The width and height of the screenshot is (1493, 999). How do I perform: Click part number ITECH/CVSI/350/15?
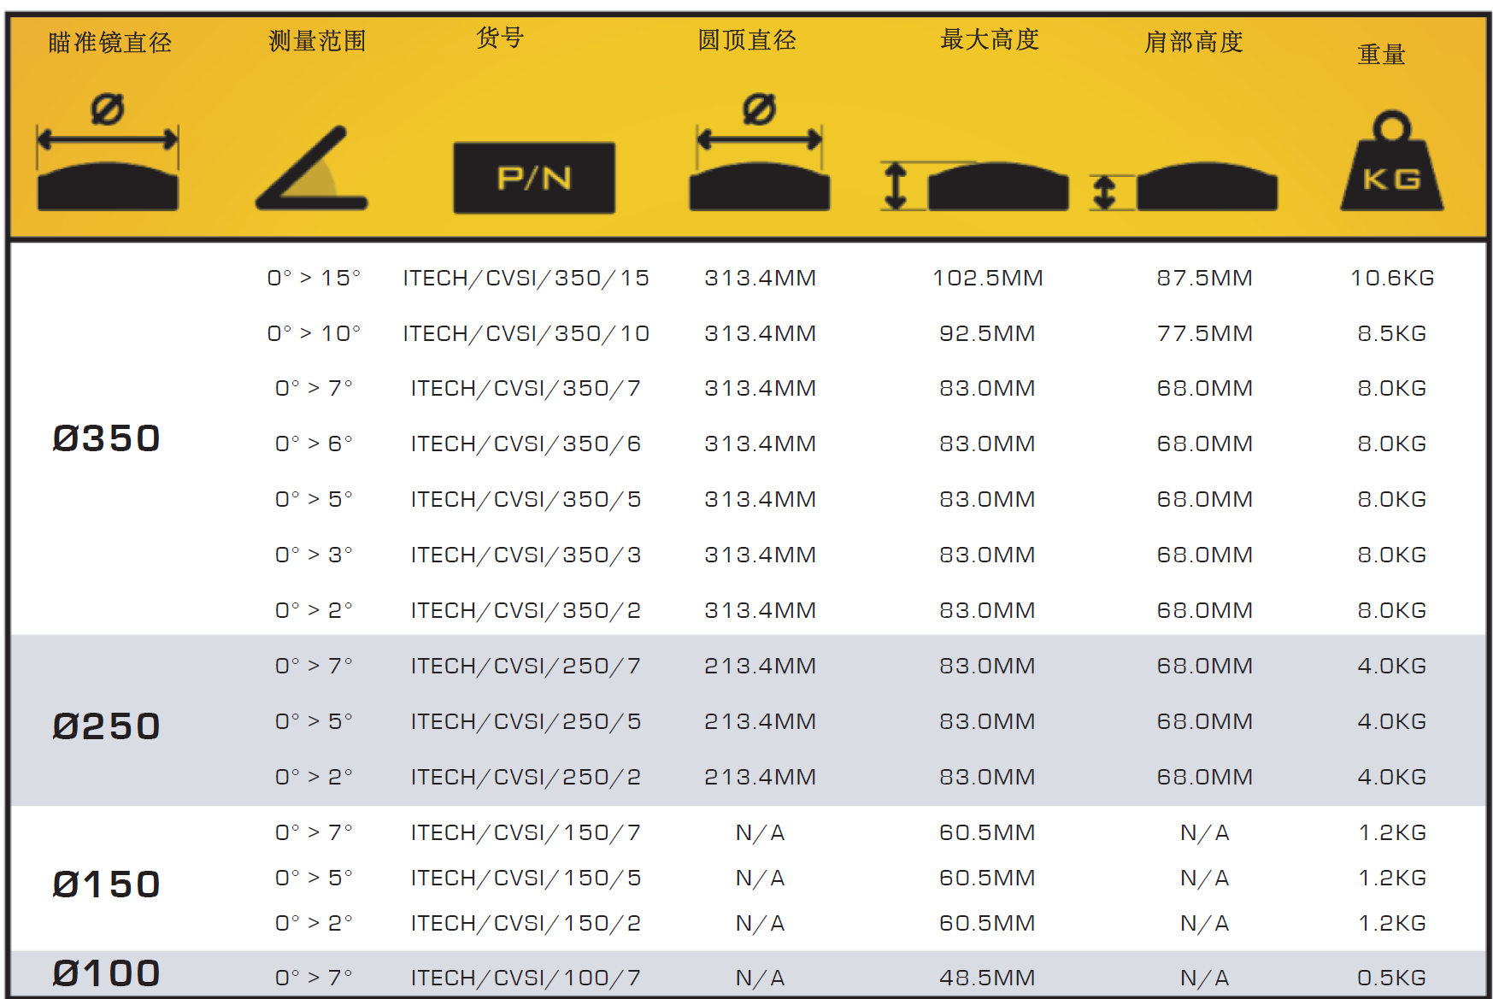(526, 278)
